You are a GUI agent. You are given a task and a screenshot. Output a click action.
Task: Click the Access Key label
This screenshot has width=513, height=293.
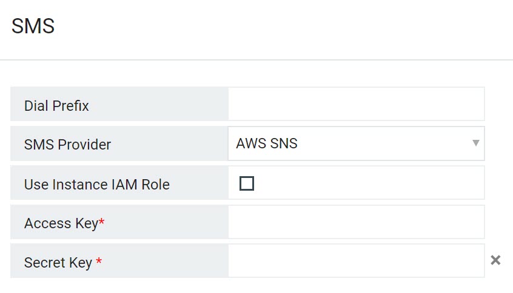[61, 223]
